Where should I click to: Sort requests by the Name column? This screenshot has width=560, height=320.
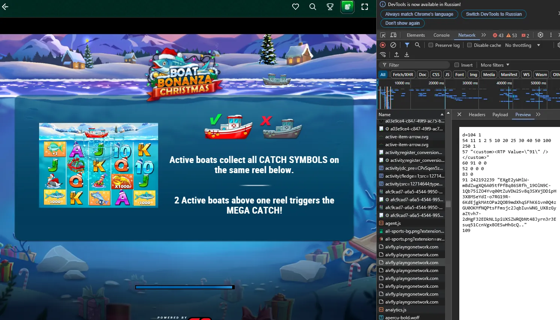click(411, 114)
